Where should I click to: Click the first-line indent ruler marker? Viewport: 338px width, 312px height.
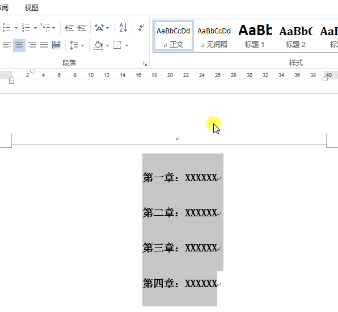[32, 72]
